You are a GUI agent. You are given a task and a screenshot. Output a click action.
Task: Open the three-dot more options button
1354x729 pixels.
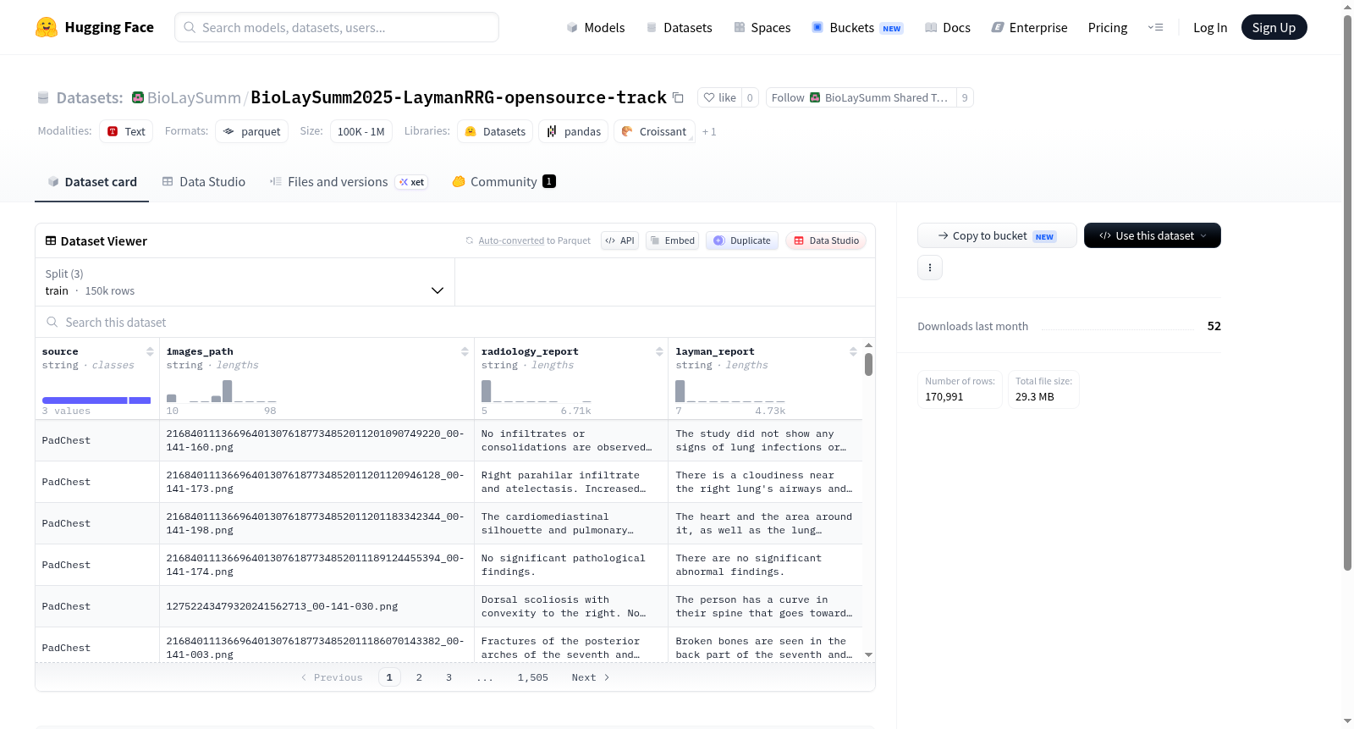[930, 268]
